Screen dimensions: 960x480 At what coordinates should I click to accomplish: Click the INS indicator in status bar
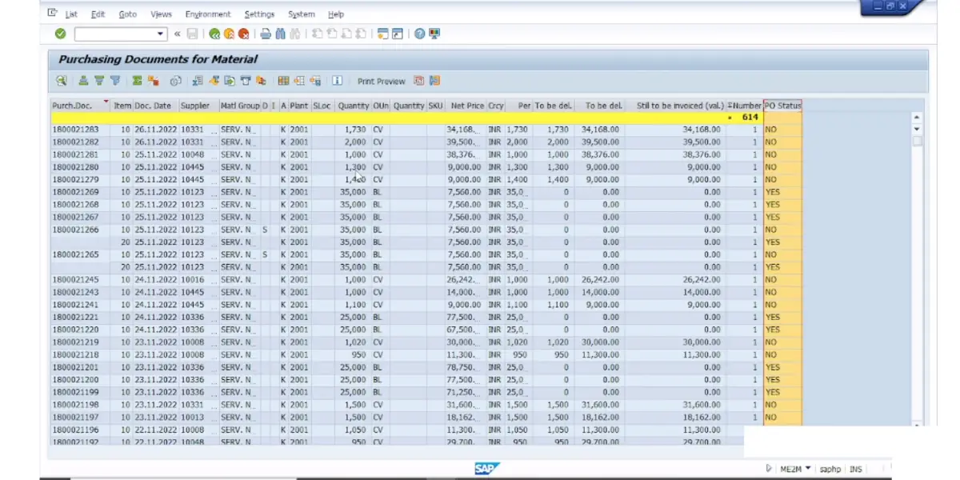[856, 469]
